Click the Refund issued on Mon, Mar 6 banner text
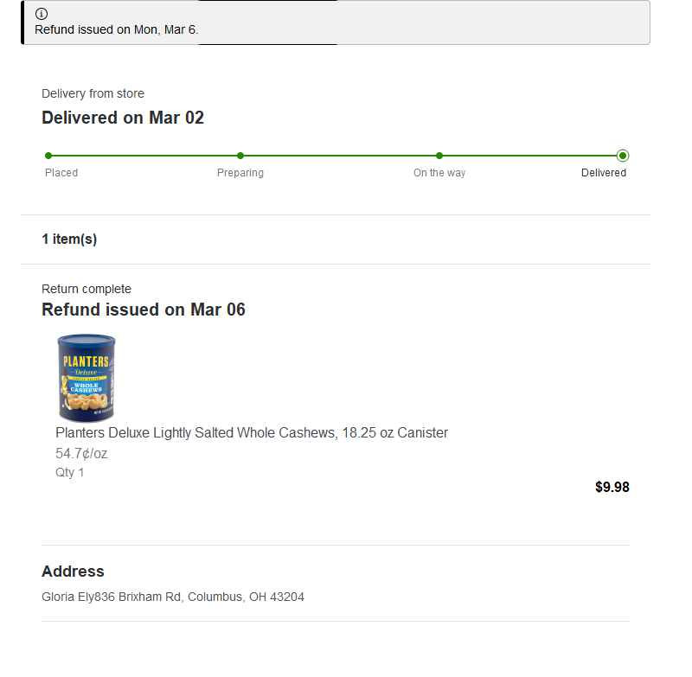This screenshot has height=677, width=692. coord(117,29)
